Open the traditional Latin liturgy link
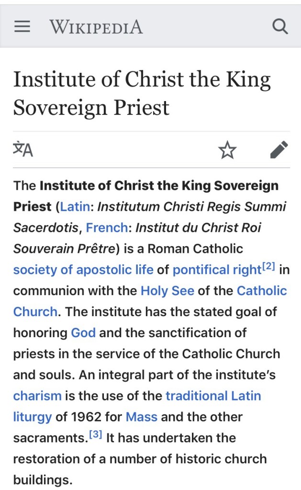The width and height of the screenshot is (301, 490). click(213, 396)
